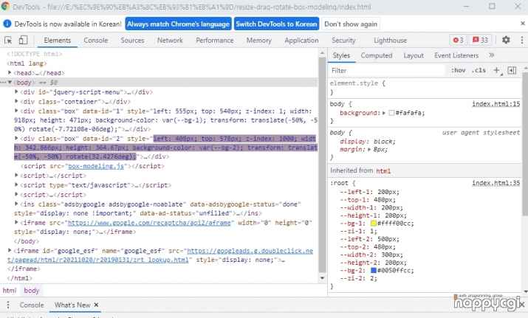Viewport: 528px width, 318px height.
Task: Expand the box div with data-id 2
Action: point(16,138)
